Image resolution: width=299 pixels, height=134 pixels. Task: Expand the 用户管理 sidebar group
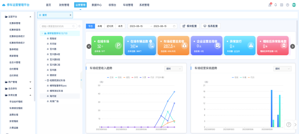click(x=18, y=82)
